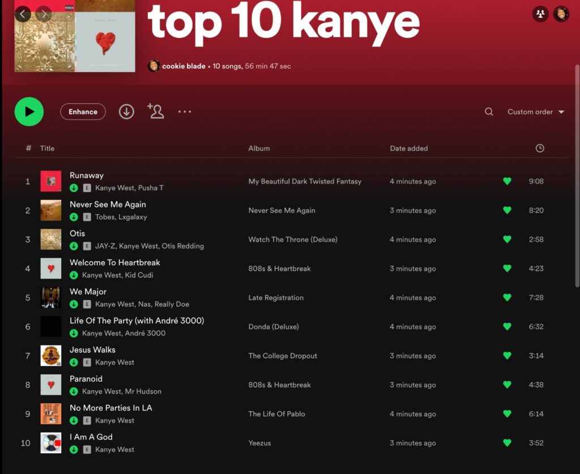
Task: Click the Welcome To Heartbreak cover thumbnail
Action: tap(50, 268)
